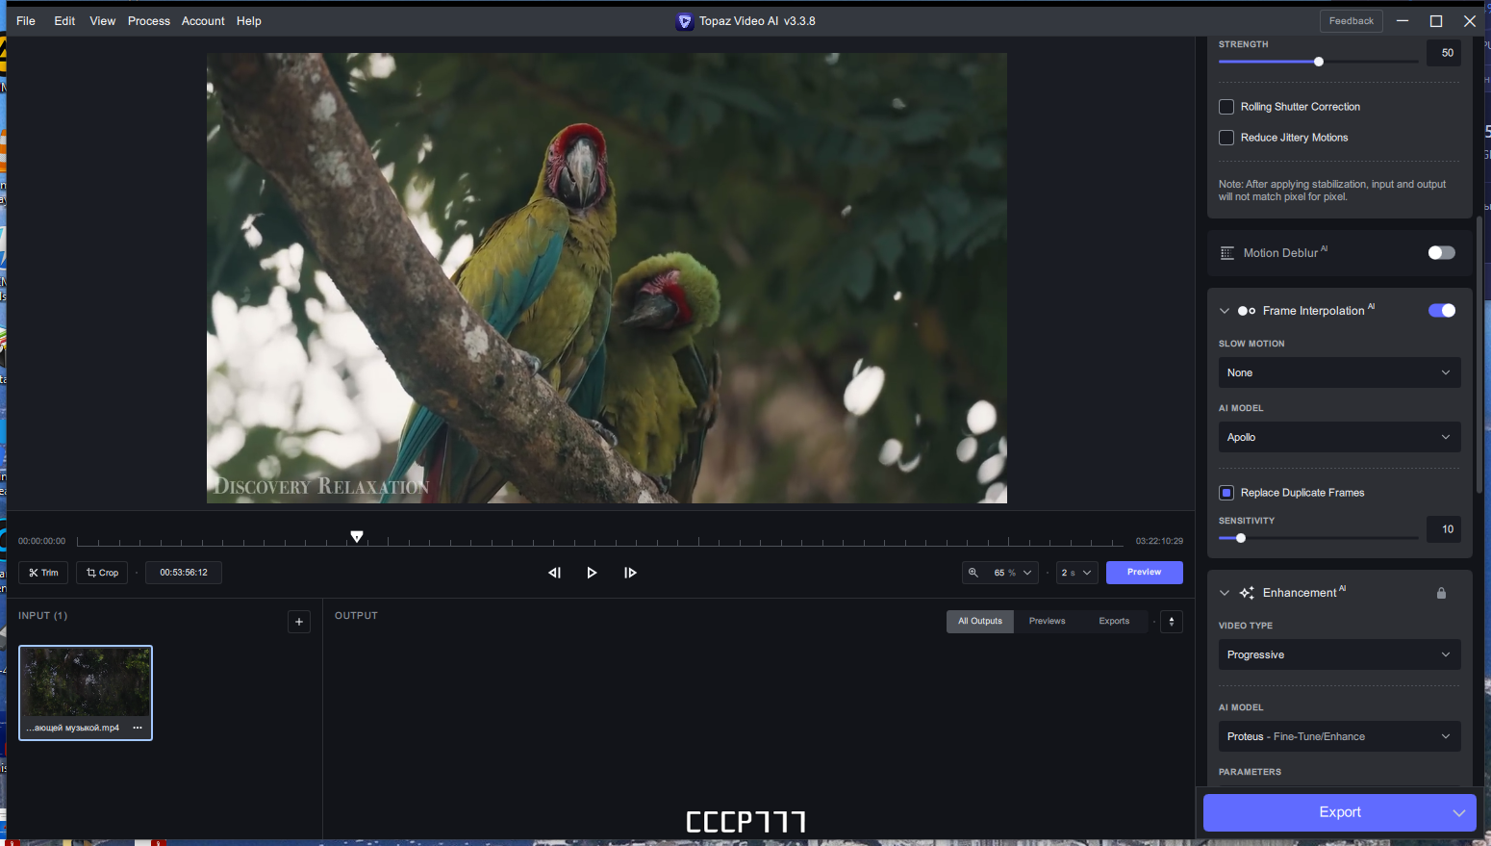Select the Crop tool
Image resolution: width=1491 pixels, height=846 pixels.
tap(102, 573)
